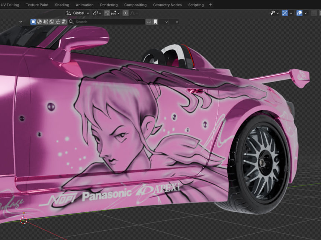Toggle the snap magnet button

[x=107, y=13]
